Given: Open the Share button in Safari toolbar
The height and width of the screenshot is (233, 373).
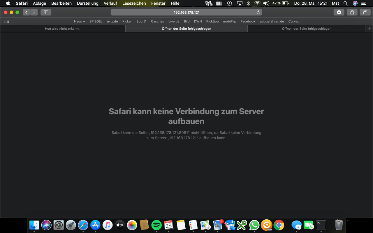Looking at the screenshot, I should click(352, 12).
